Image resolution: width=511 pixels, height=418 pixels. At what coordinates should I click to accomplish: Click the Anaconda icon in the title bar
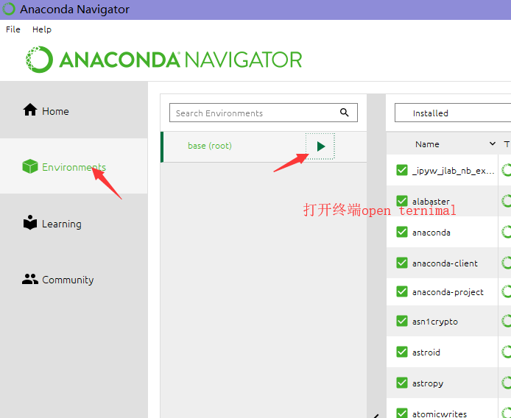coord(9,9)
